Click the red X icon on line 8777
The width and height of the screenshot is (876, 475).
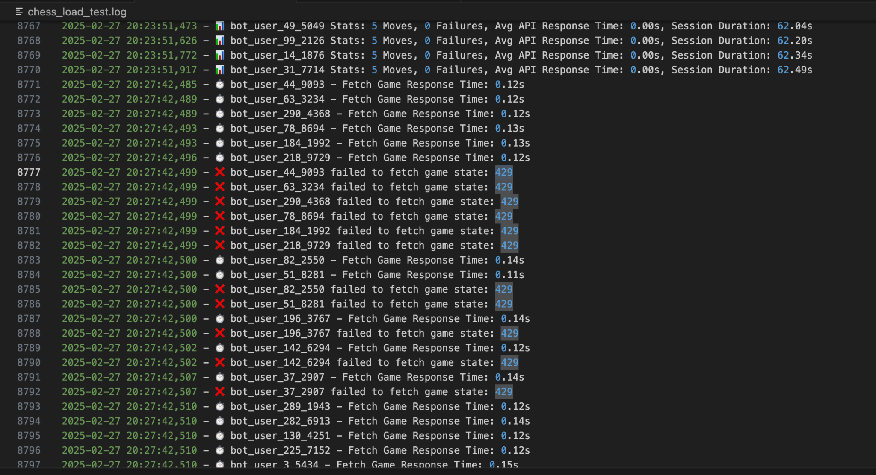[x=219, y=172]
